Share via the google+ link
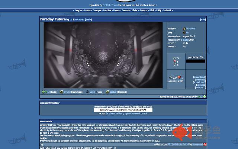 [x=126, y=113]
